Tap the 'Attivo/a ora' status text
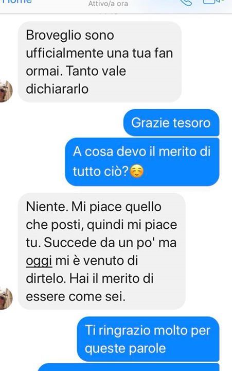The height and width of the screenshot is (371, 232). coord(108,4)
